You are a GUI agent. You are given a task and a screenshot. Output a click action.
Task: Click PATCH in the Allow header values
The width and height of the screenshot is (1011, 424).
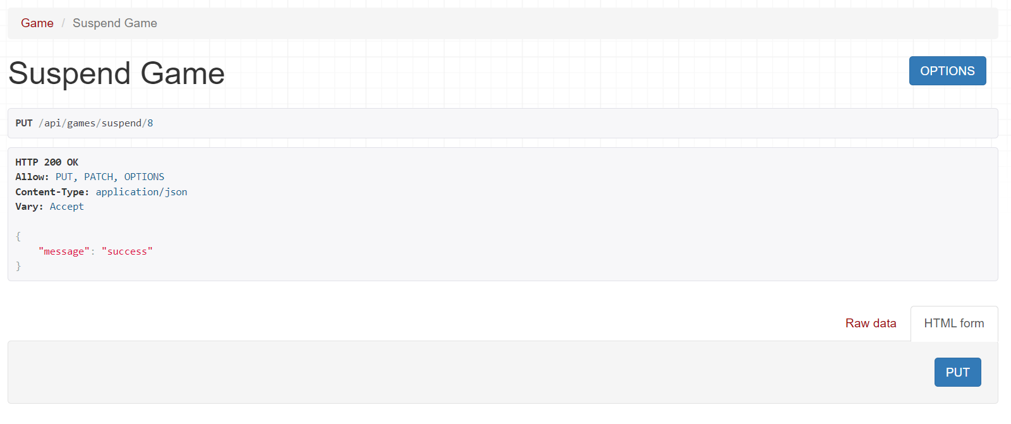click(x=99, y=177)
